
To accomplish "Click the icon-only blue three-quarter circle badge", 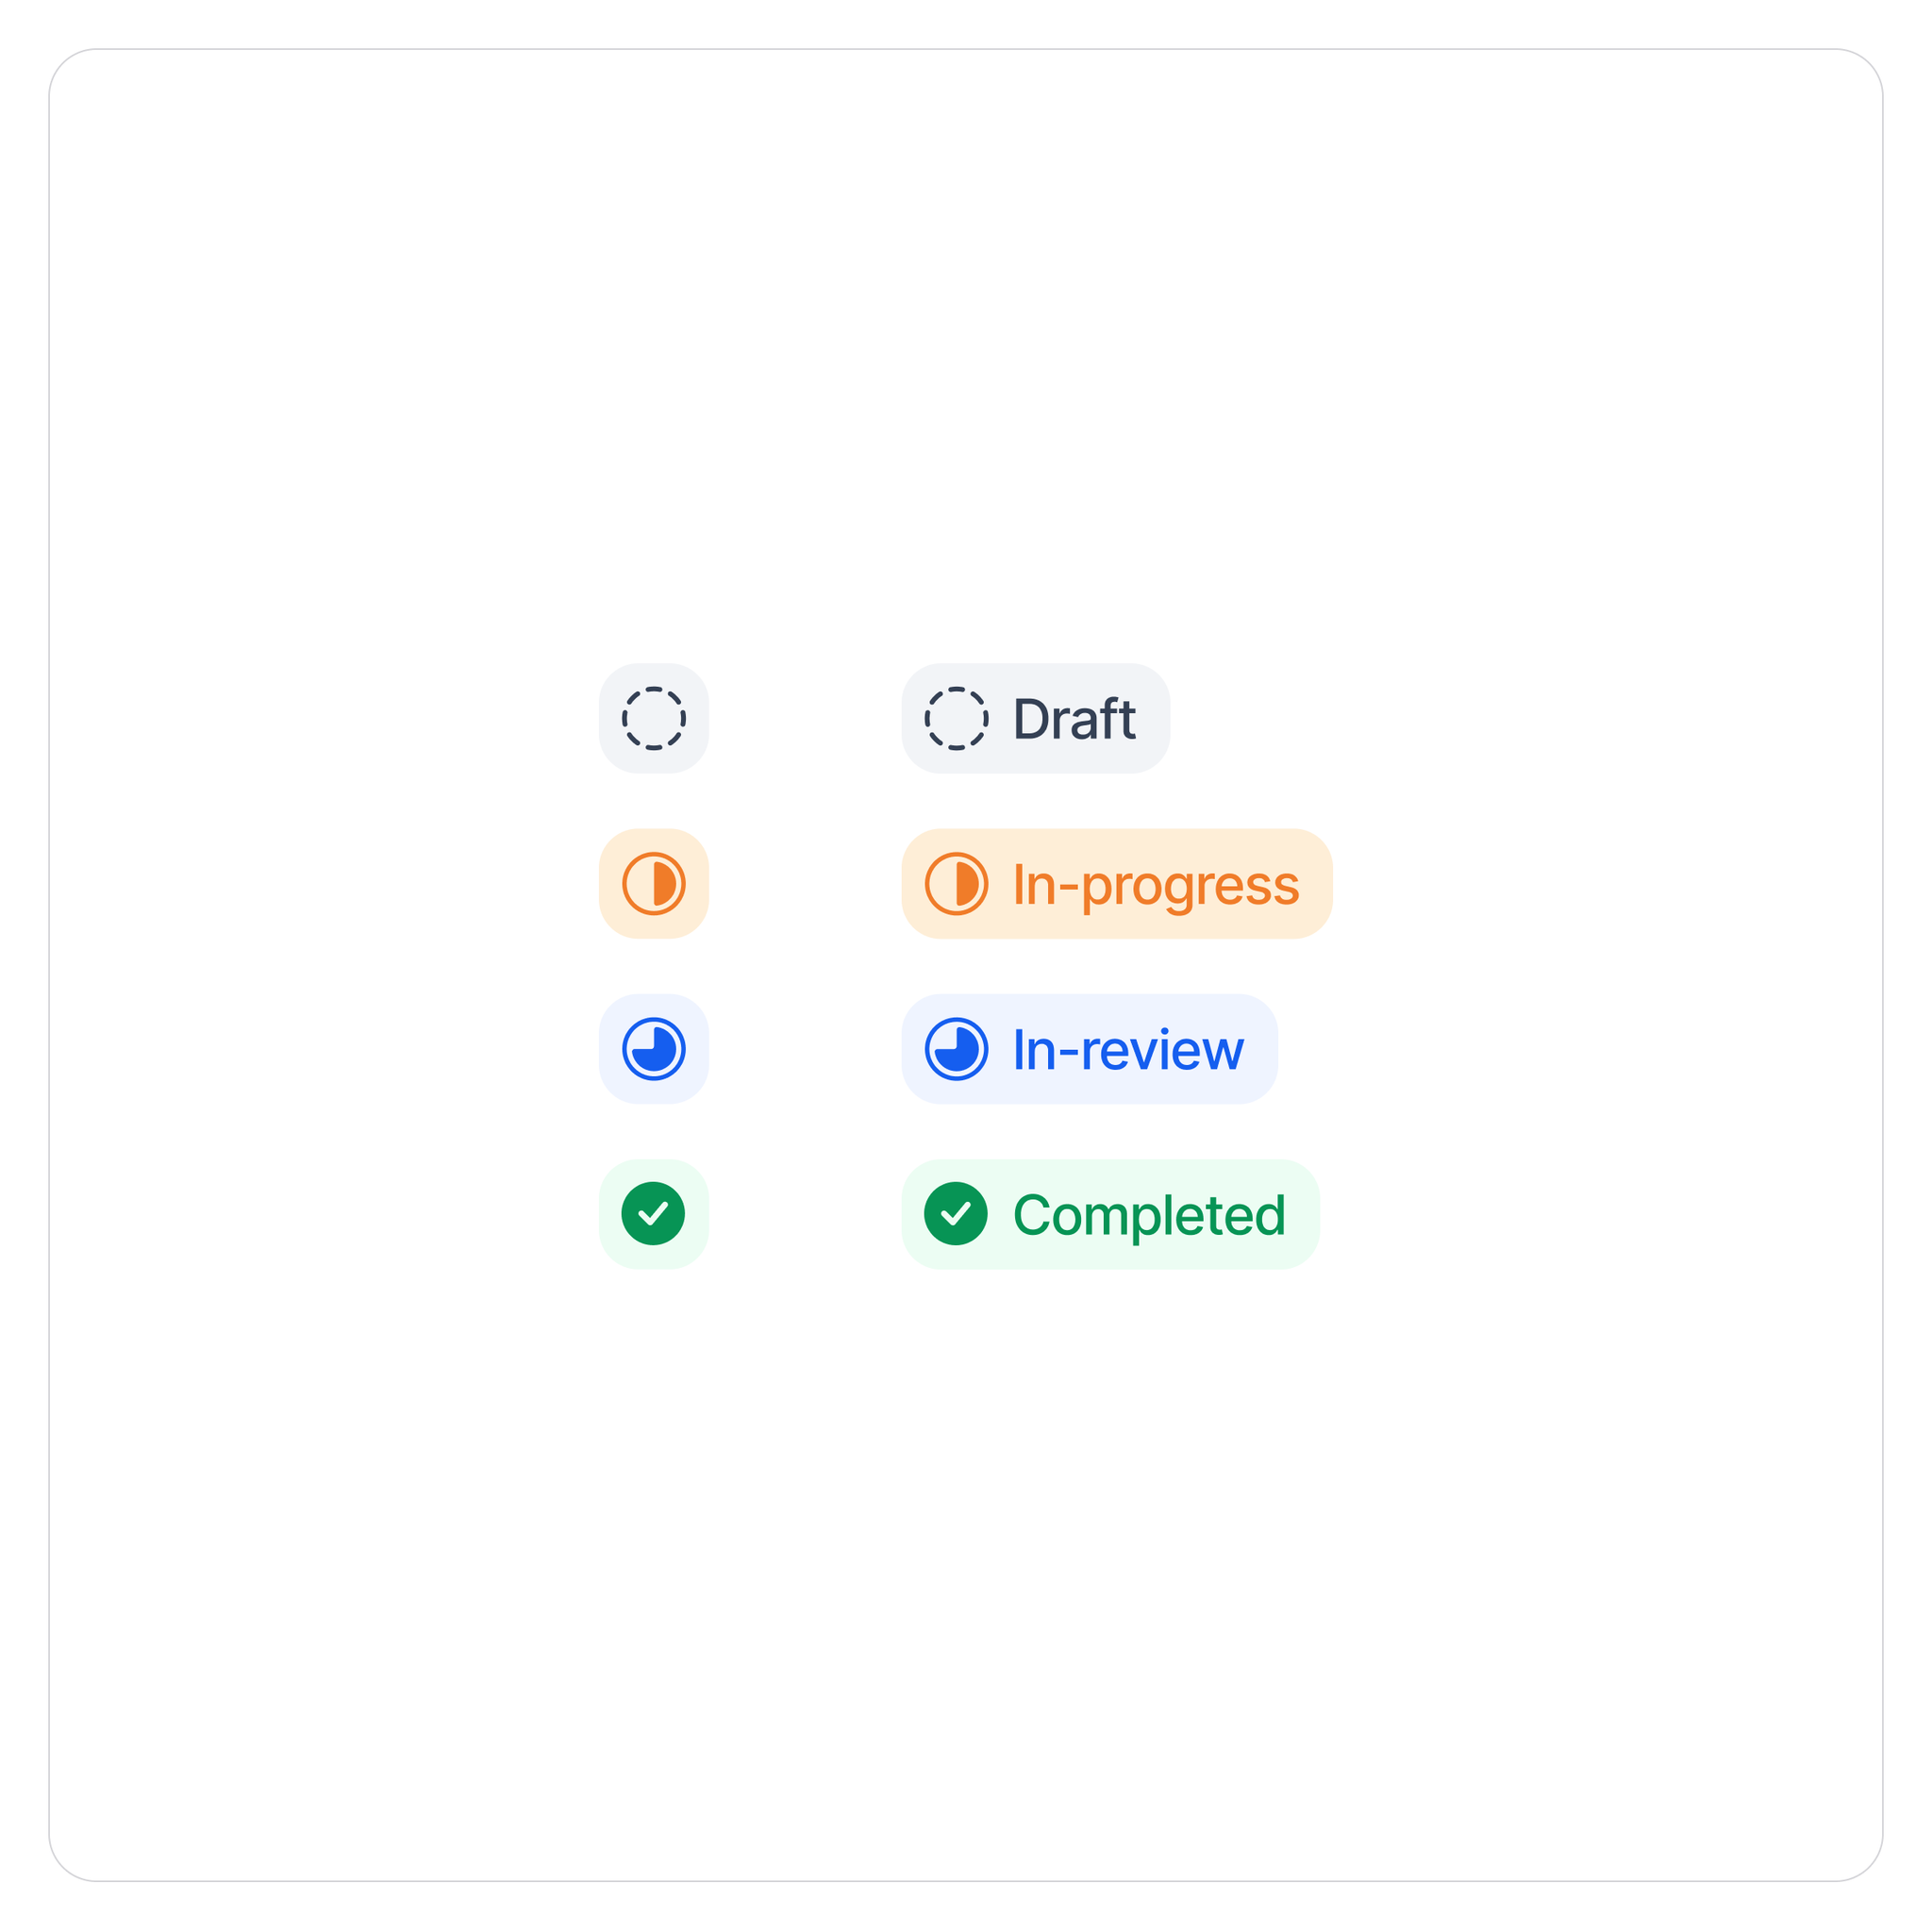I will (x=653, y=1049).
